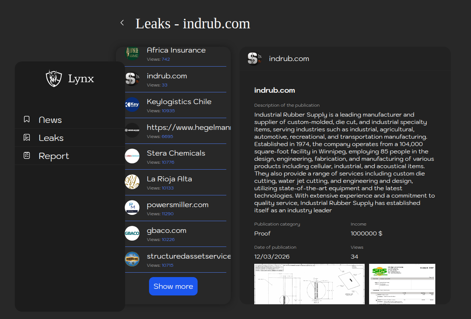
Task: Click the Lynx logo in the sidebar
Action: [x=54, y=78]
